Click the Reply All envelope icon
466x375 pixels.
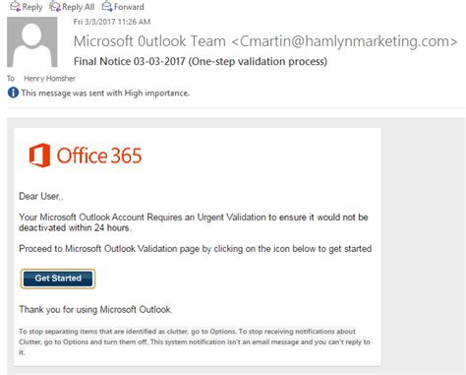pos(55,6)
